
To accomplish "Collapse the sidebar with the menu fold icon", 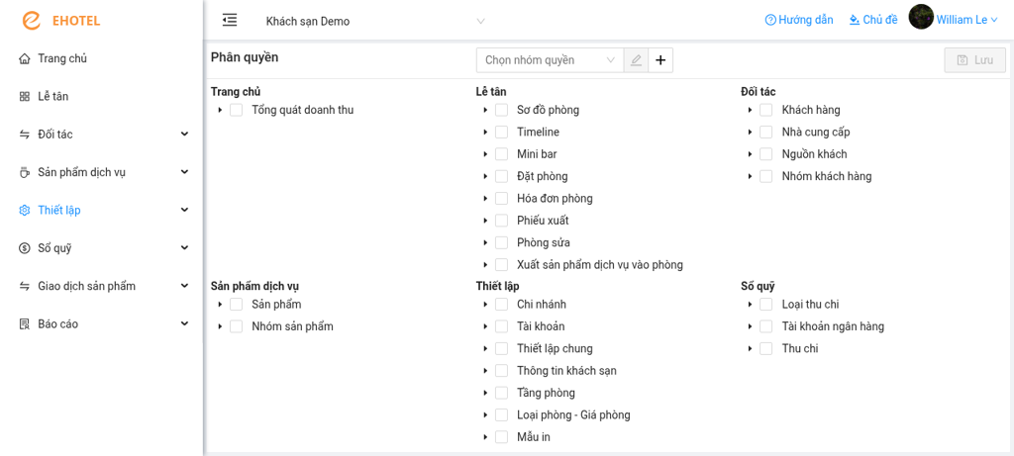I will click(229, 20).
